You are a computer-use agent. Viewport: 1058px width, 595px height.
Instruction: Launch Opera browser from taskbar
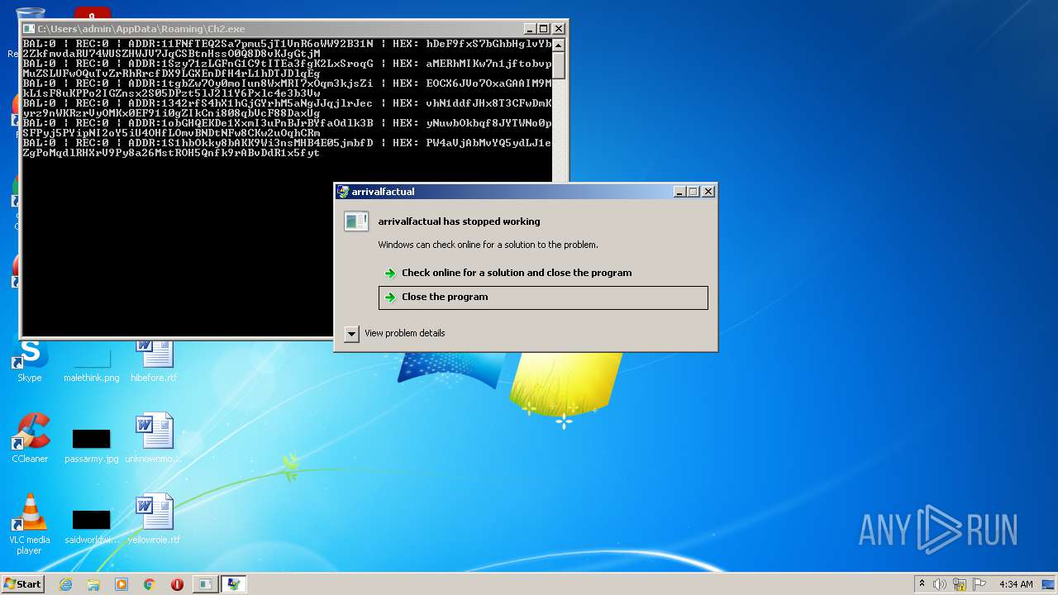(x=177, y=584)
